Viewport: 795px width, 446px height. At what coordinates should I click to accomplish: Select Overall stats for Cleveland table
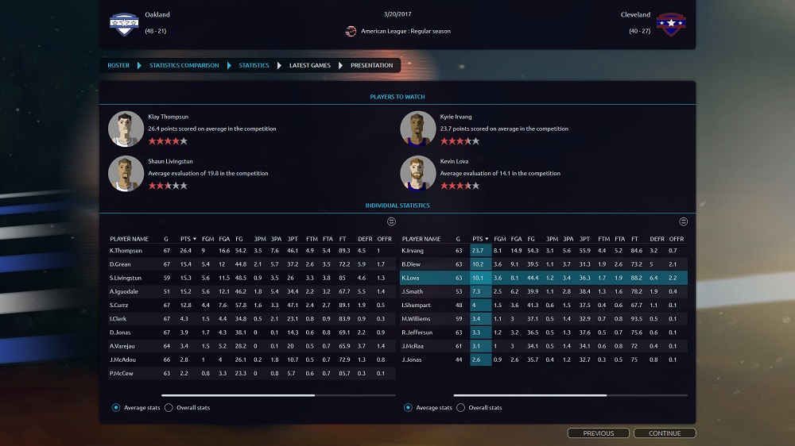tap(462, 408)
